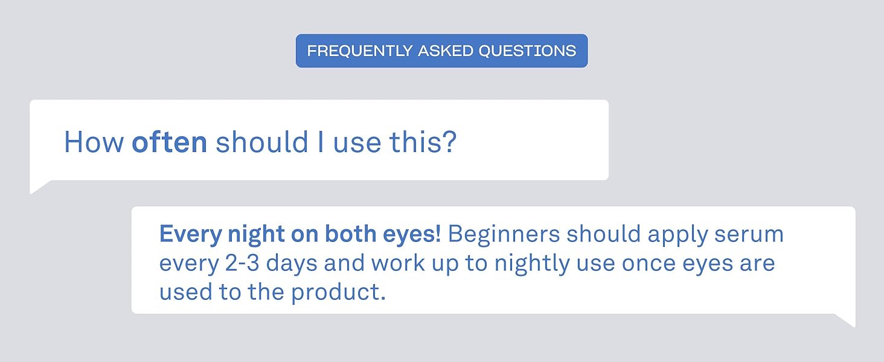The height and width of the screenshot is (362, 884).
Task: Click the bold word "often" in the question
Action: [x=170, y=142]
